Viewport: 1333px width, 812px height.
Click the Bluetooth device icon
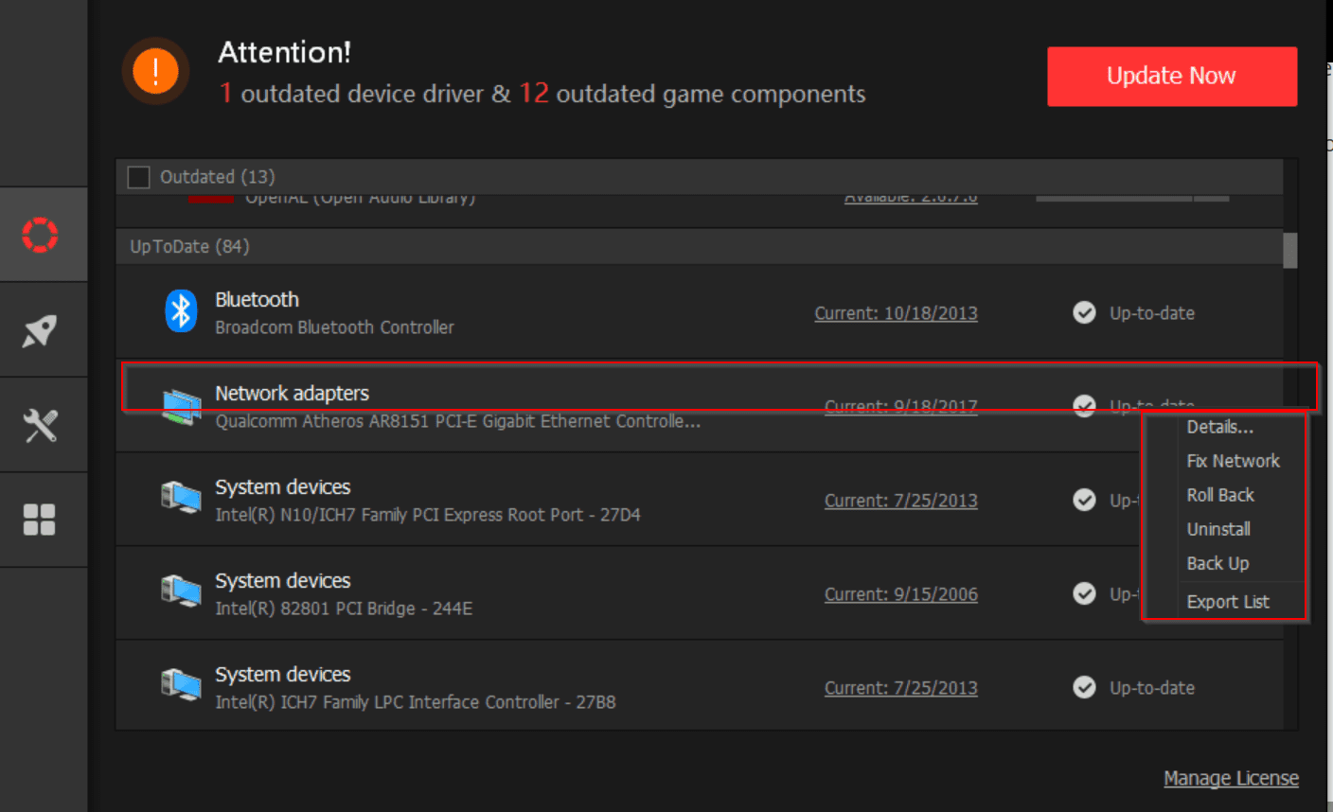(181, 311)
